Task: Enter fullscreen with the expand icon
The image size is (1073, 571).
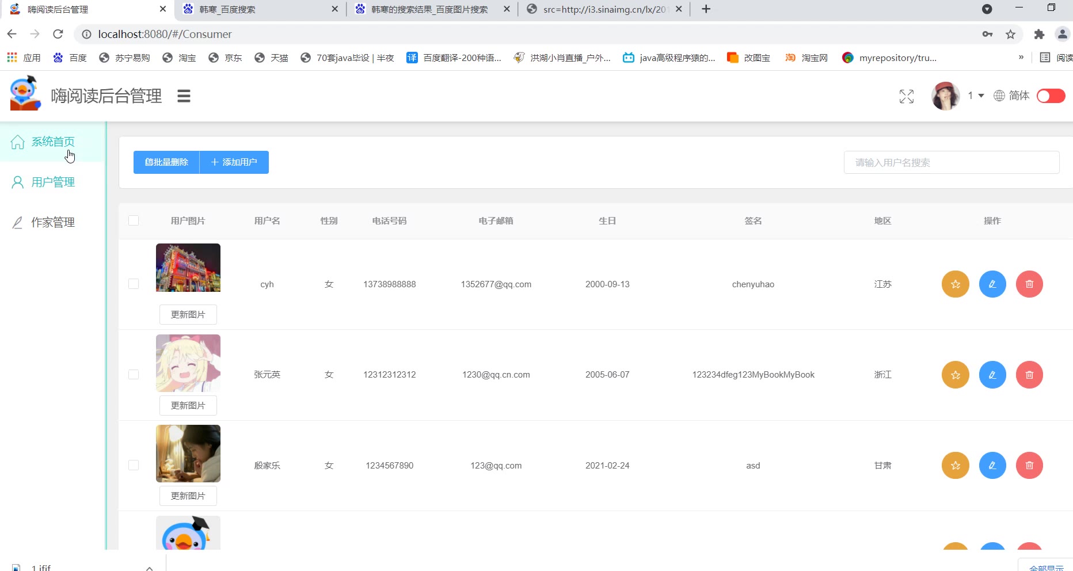Action: tap(907, 97)
